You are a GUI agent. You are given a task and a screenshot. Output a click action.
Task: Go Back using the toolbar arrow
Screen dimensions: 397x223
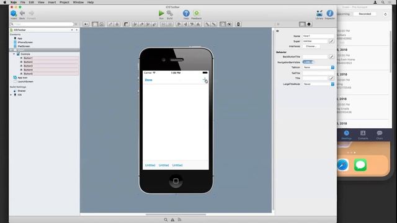tap(22, 13)
